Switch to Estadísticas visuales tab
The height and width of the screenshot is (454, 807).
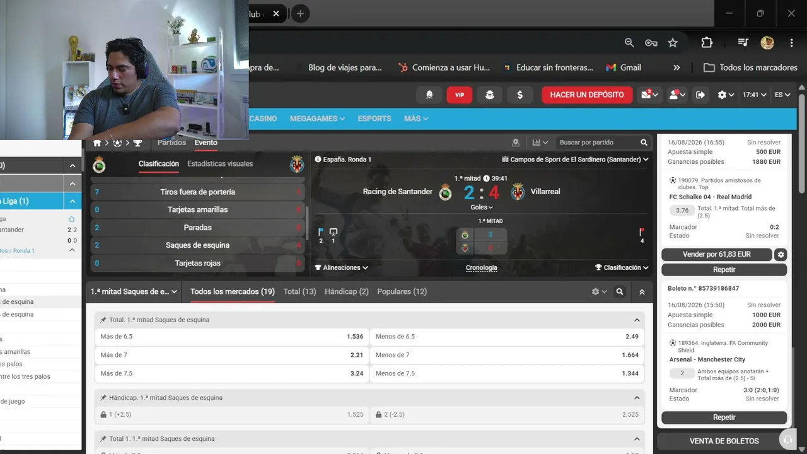click(220, 164)
